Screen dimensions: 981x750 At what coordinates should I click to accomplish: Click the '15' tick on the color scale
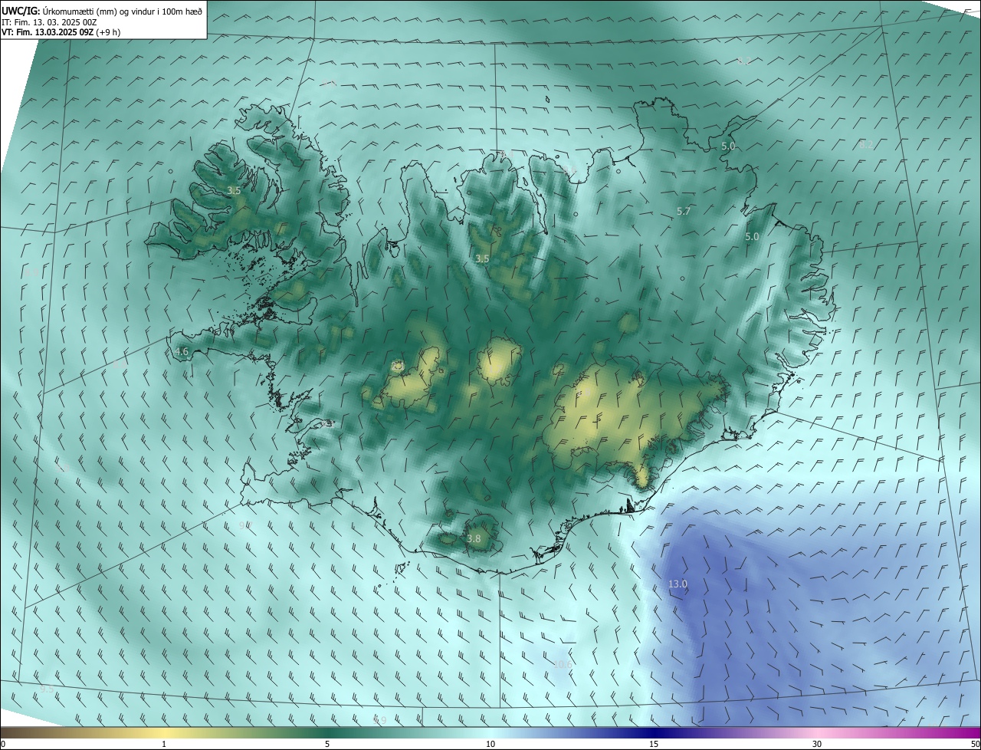(x=654, y=744)
